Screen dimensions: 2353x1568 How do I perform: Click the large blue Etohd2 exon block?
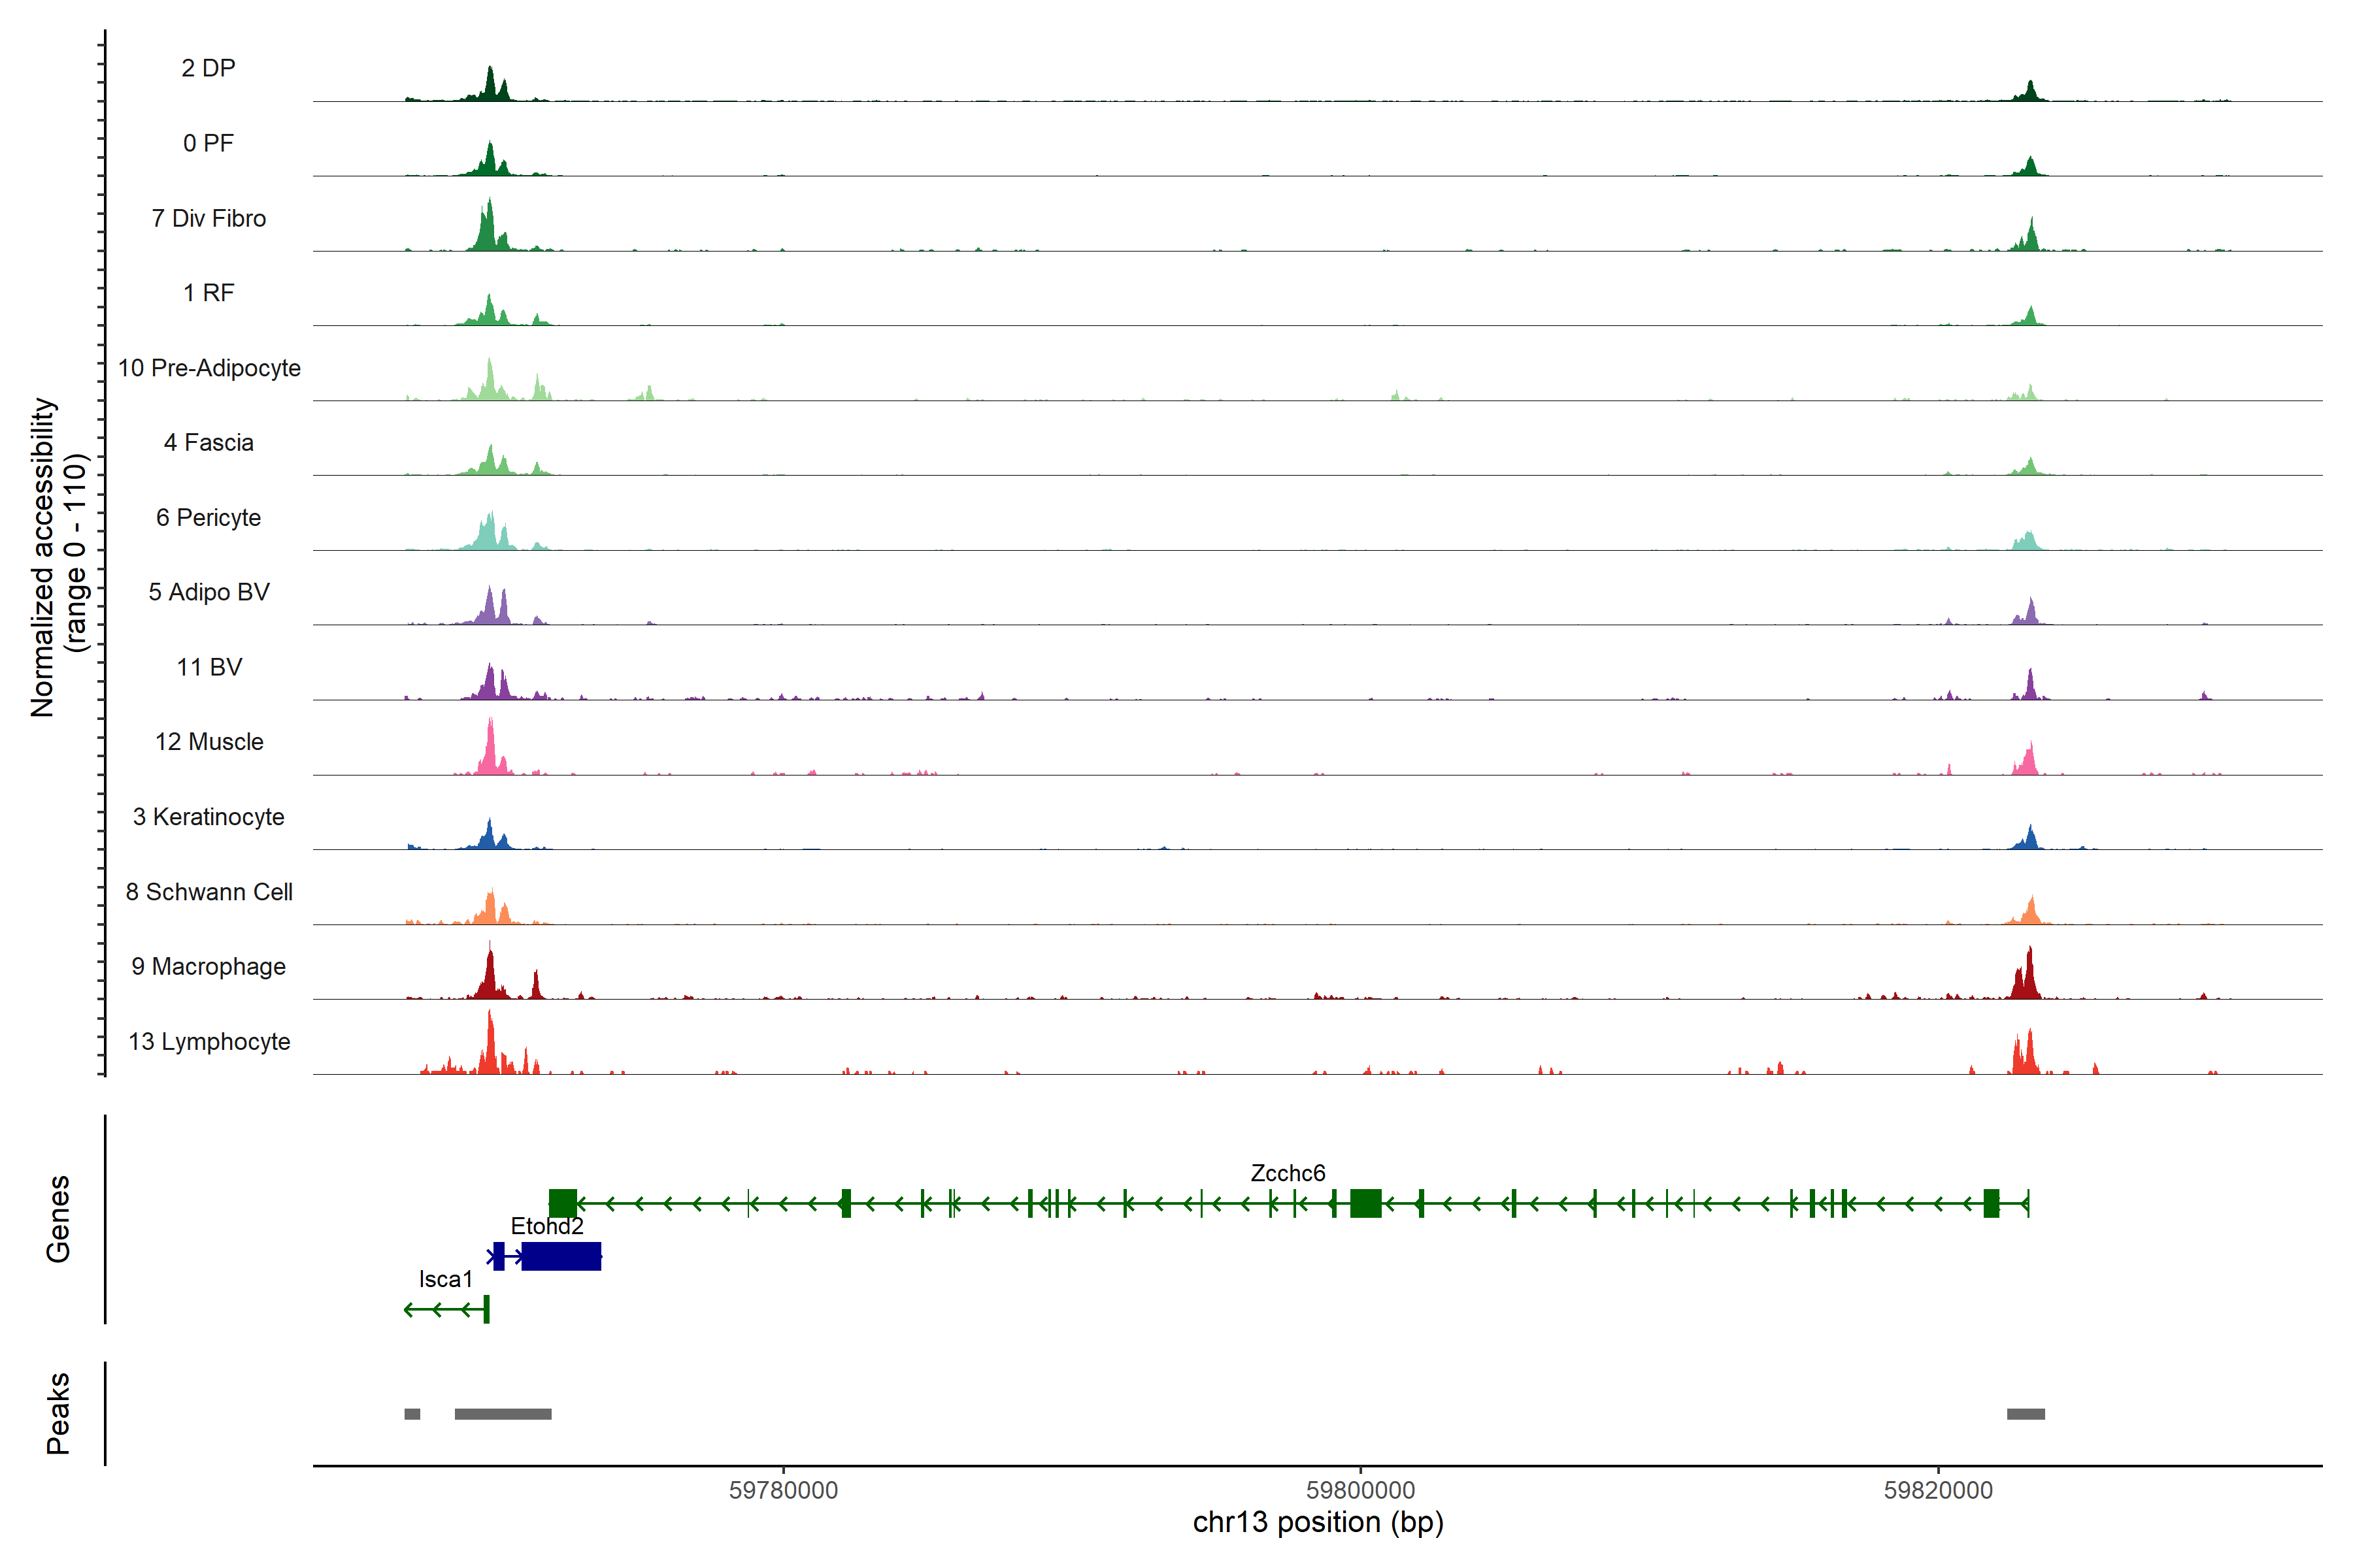[561, 1256]
